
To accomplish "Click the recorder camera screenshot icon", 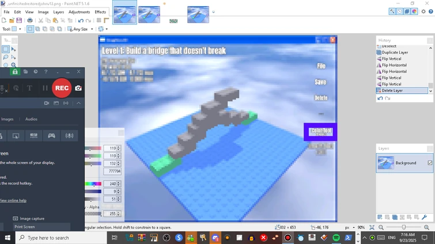I will tap(78, 88).
